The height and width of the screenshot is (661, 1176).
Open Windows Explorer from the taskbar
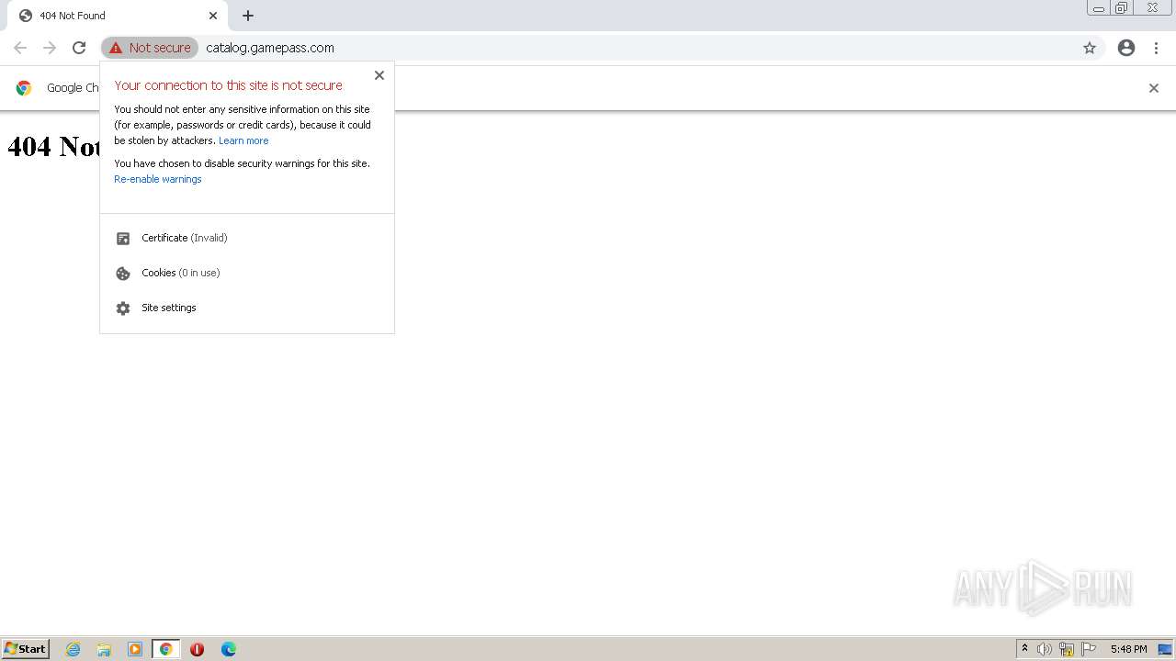(104, 649)
